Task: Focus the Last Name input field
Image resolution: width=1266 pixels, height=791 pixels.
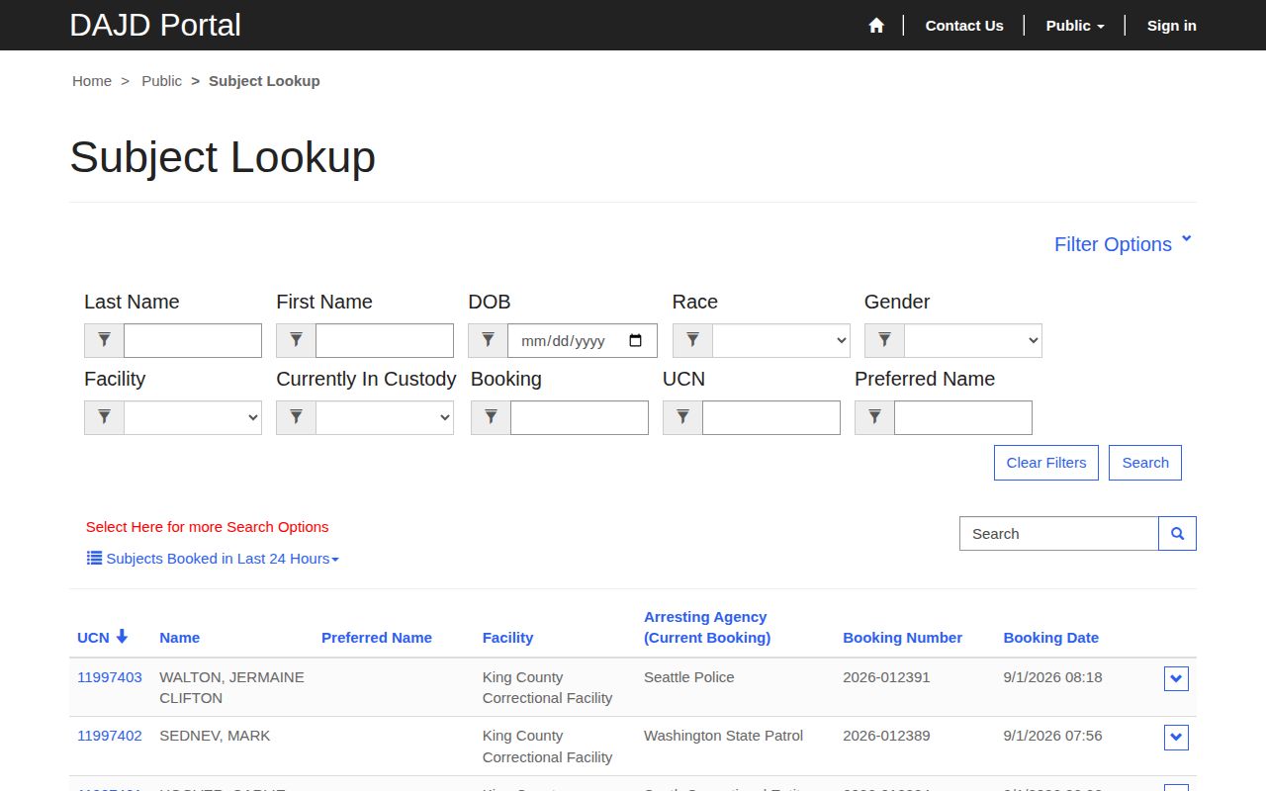Action: pos(193,340)
